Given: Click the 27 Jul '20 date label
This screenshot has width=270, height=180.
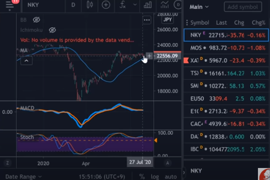Looking at the screenshot, I should (x=140, y=162).
